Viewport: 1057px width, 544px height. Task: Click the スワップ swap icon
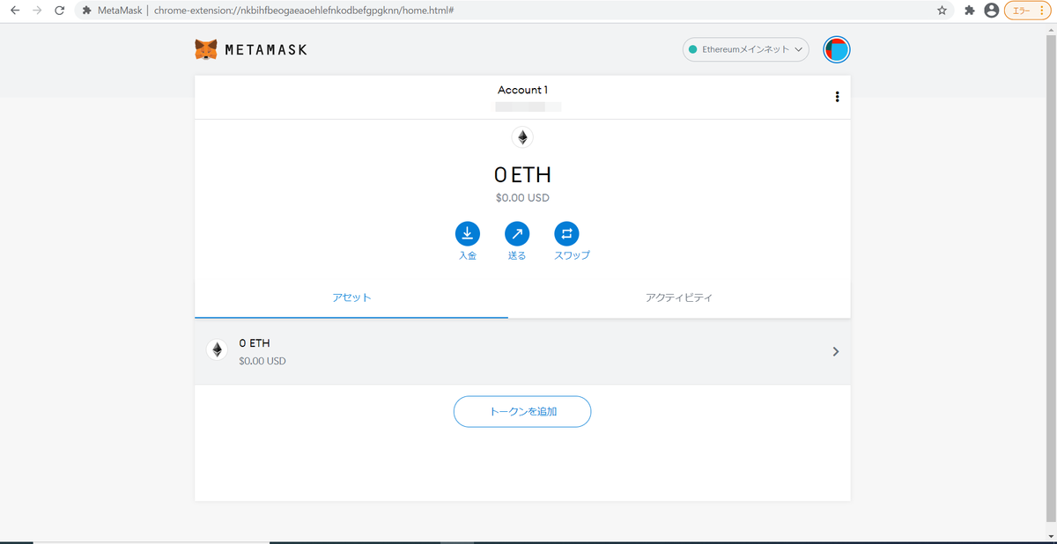[566, 233]
